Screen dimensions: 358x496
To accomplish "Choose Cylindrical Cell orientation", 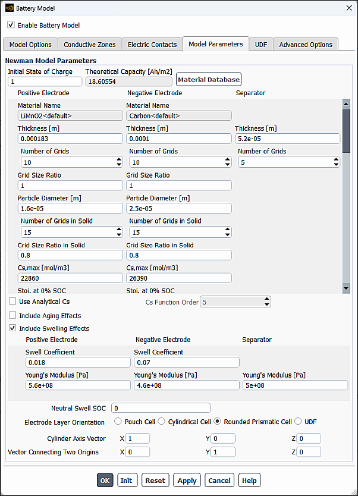I will [x=161, y=421].
